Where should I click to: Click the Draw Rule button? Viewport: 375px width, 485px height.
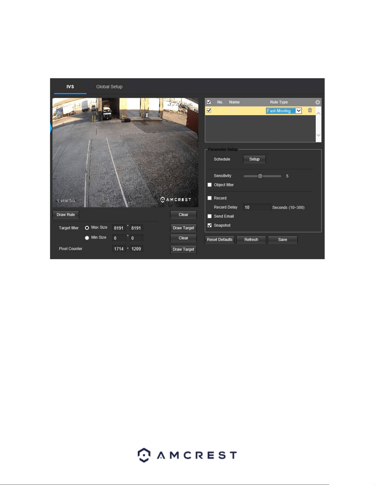pos(66,215)
